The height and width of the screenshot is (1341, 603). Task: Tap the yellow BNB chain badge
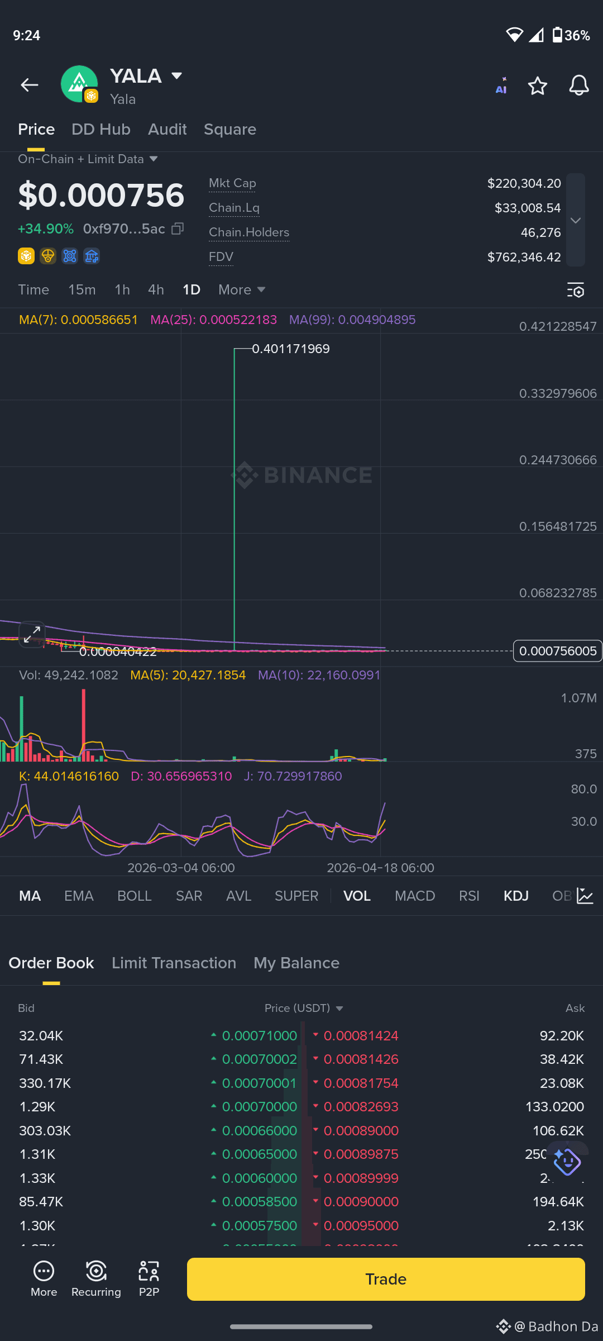click(26, 256)
